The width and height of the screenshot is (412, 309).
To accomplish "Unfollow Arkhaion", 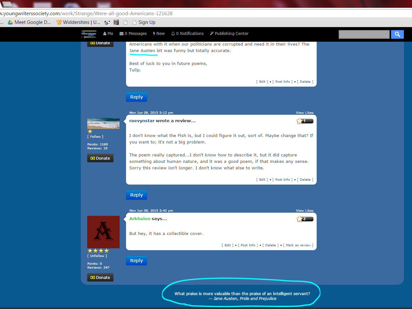I will tap(97, 256).
